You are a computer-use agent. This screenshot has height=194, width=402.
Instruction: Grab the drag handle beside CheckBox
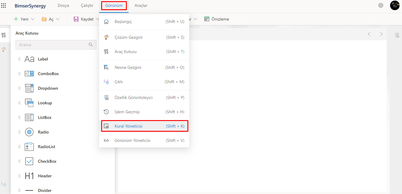[19, 161]
